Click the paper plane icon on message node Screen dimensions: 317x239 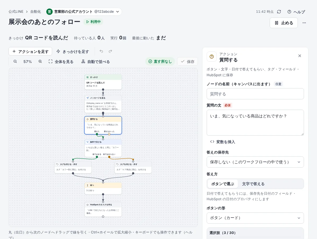pos(87,98)
